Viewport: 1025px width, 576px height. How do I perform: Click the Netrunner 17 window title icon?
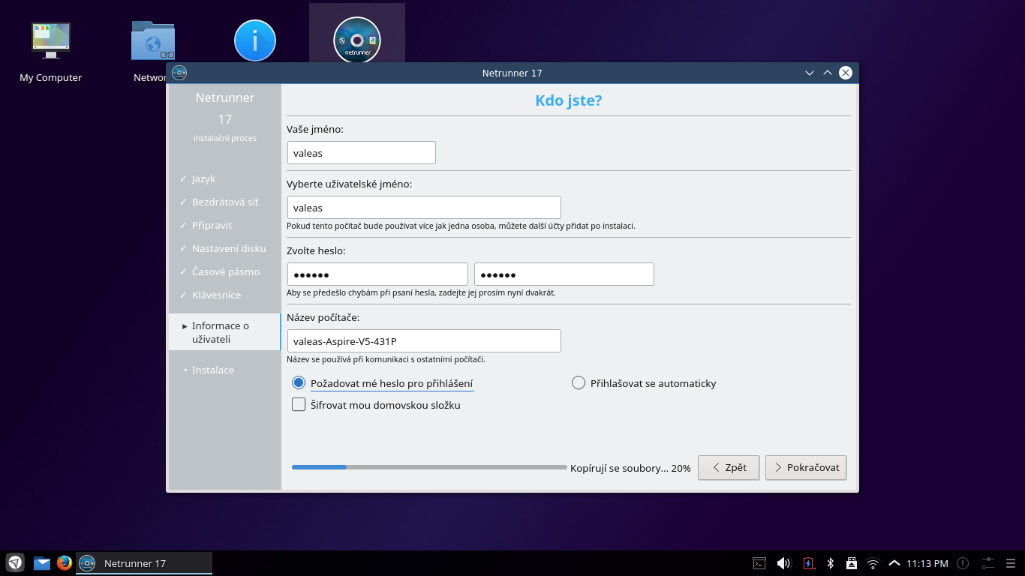(179, 73)
